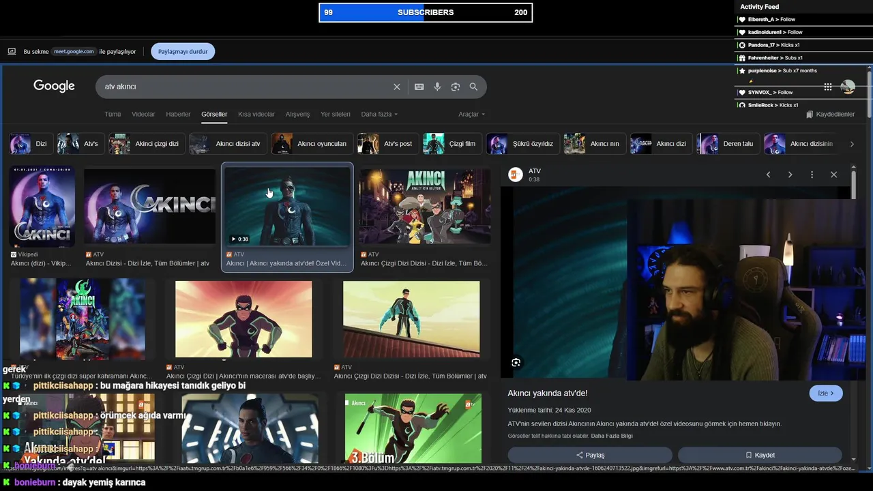The height and width of the screenshot is (491, 873).
Task: Select the Görseller tab
Action: tap(214, 115)
